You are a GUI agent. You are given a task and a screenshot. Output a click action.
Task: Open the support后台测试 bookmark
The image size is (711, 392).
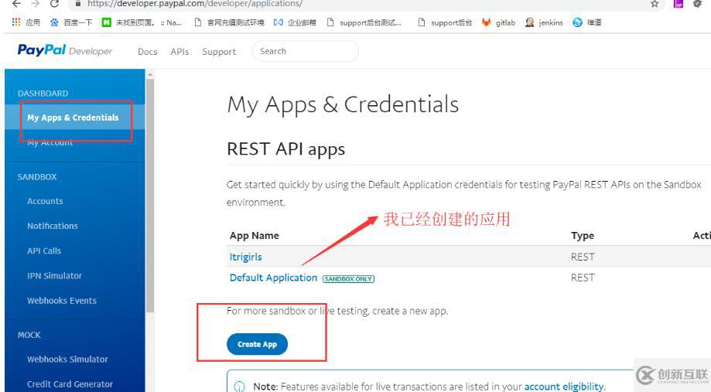point(364,22)
